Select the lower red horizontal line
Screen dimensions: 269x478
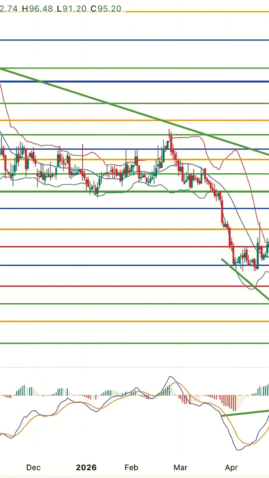point(134,286)
